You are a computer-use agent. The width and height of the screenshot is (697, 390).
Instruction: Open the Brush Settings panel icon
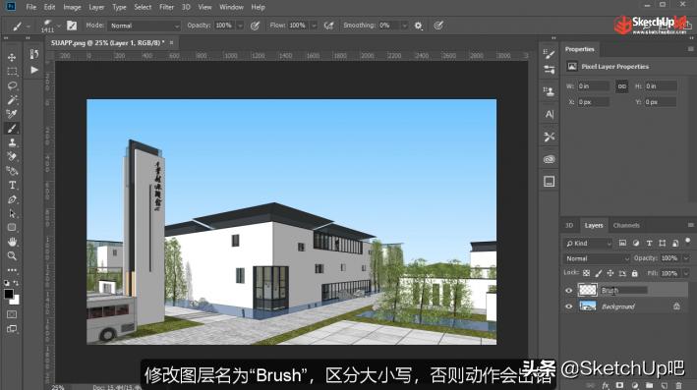point(550,54)
